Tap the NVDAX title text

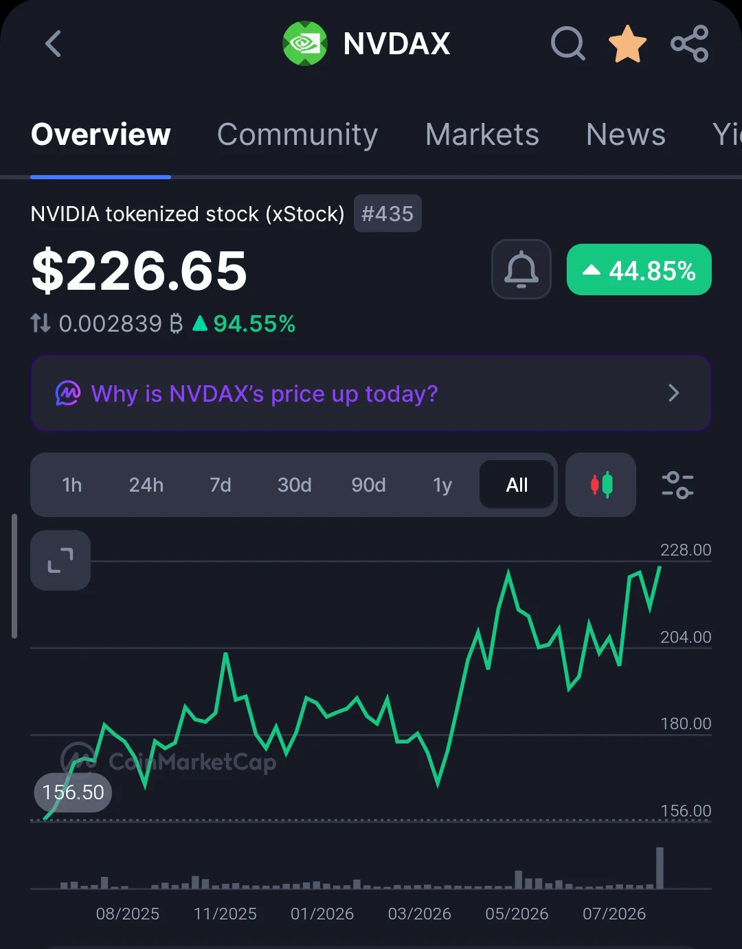tap(396, 44)
